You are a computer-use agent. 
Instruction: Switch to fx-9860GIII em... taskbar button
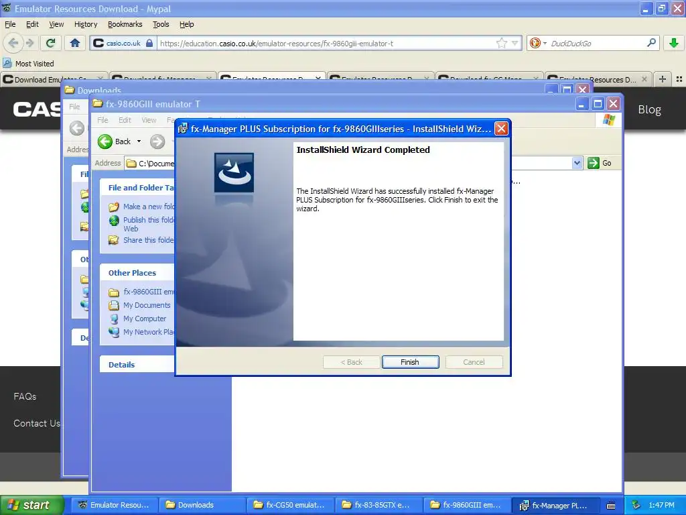click(x=467, y=505)
